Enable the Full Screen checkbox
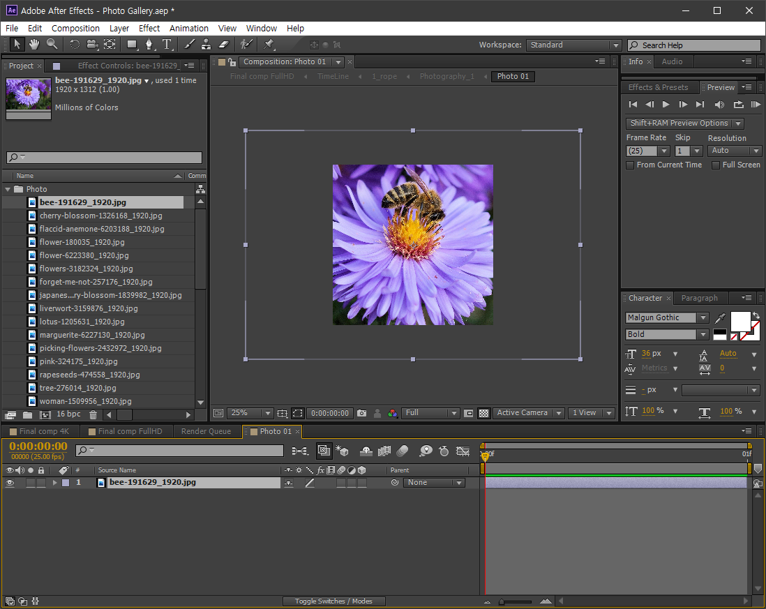 [716, 165]
